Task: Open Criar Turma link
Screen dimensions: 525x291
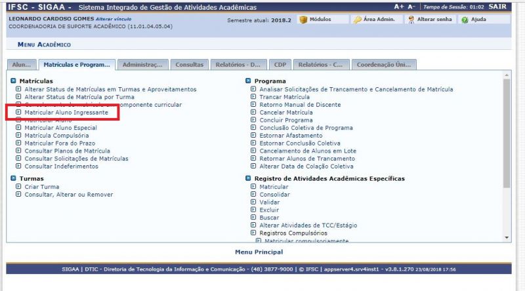Action: [x=41, y=187]
